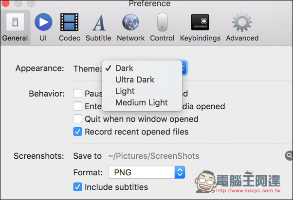
Task: Open the Advanced gear pane
Action: (x=242, y=28)
